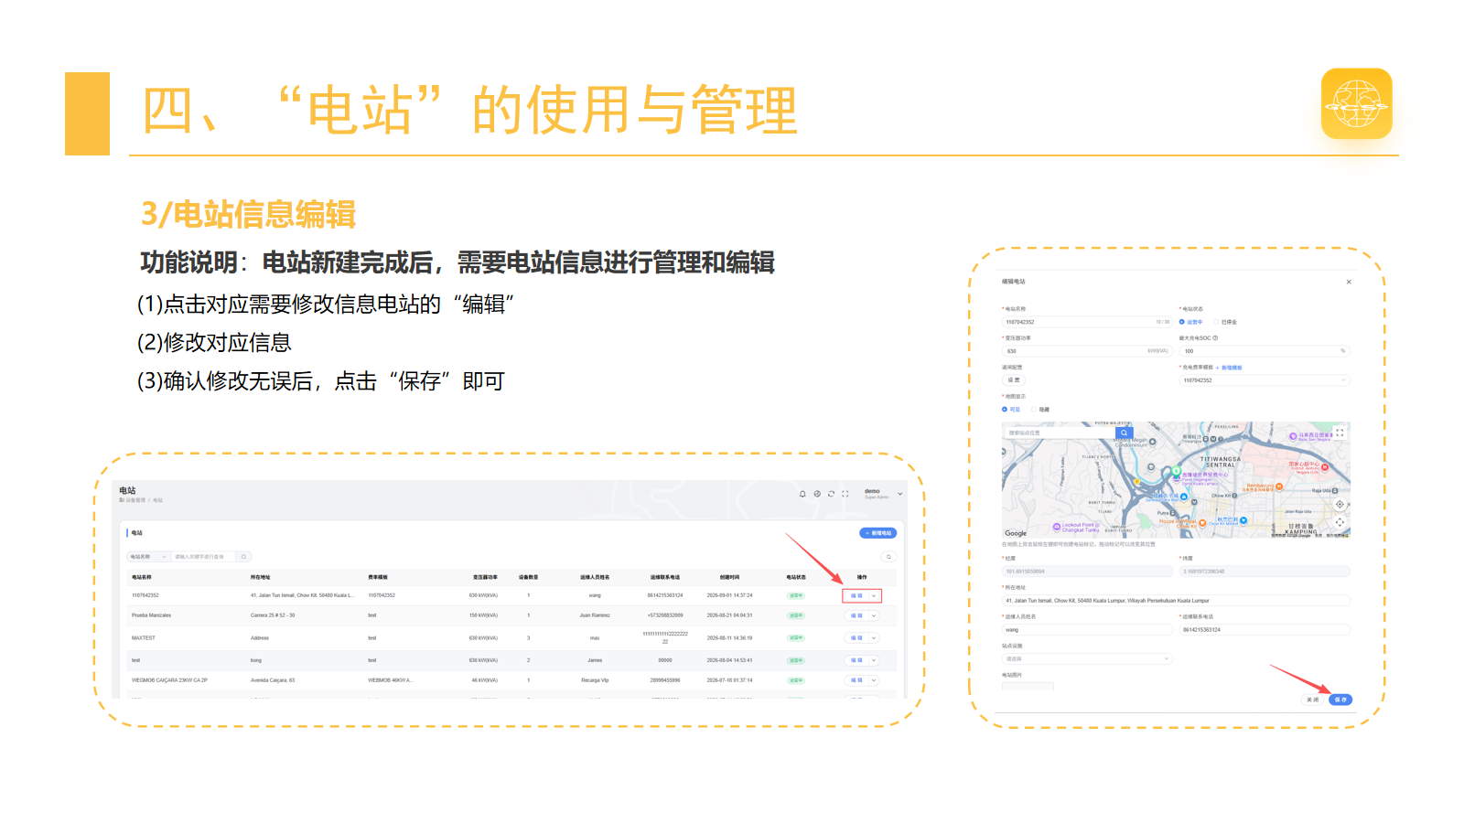Screen dimensions: 1464x823
Task: Close the 编辑电站 dialog with X
Action: coord(1349,282)
